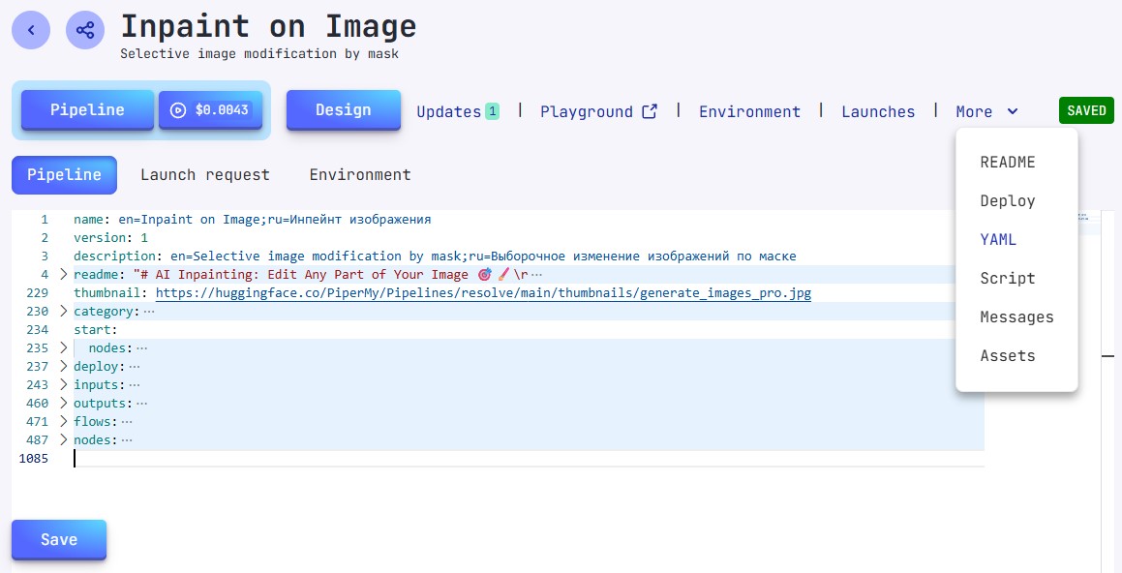Expand the folded readme line

tap(64, 275)
